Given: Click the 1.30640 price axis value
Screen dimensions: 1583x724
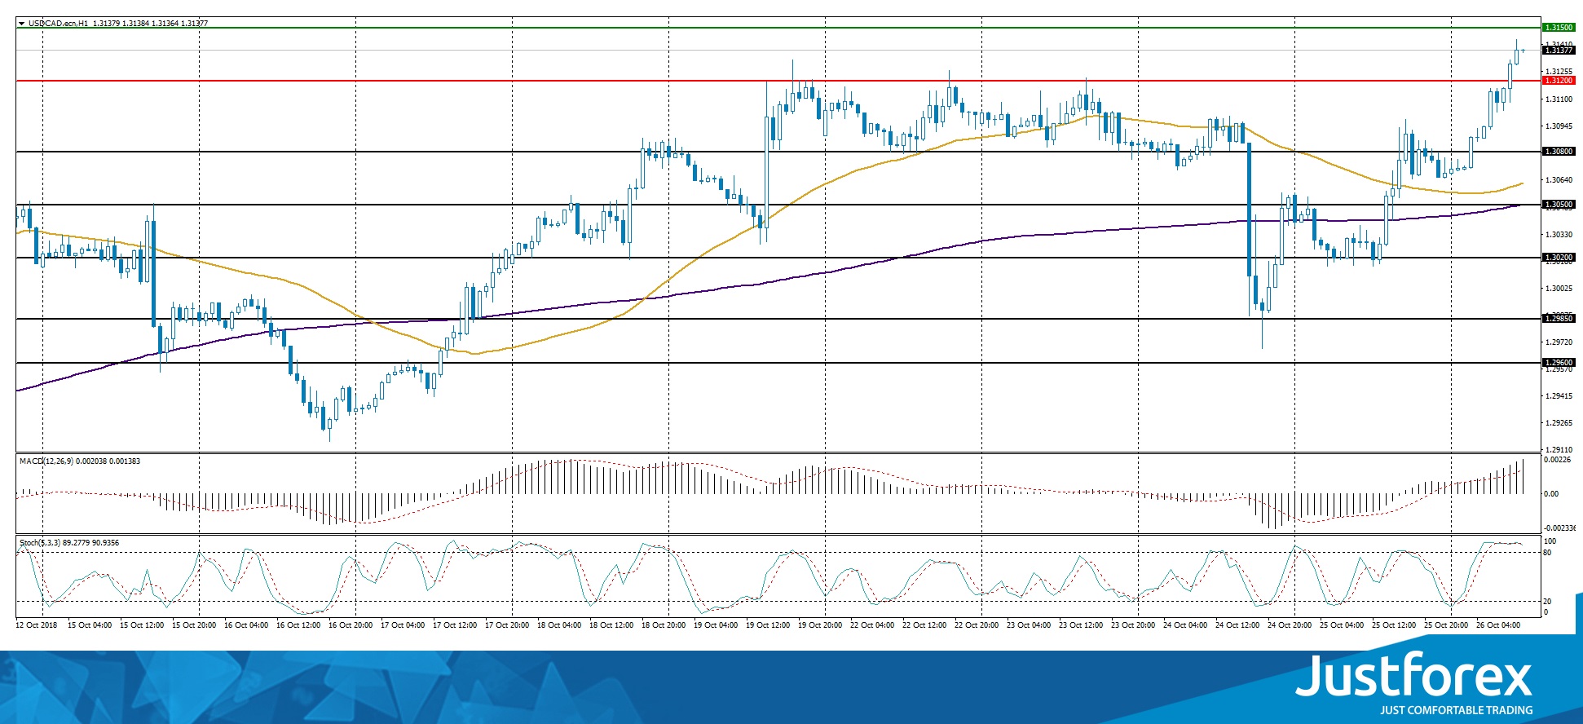Looking at the screenshot, I should 1559,180.
